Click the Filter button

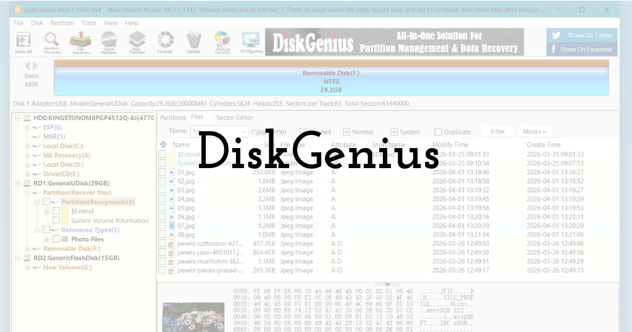(x=498, y=131)
